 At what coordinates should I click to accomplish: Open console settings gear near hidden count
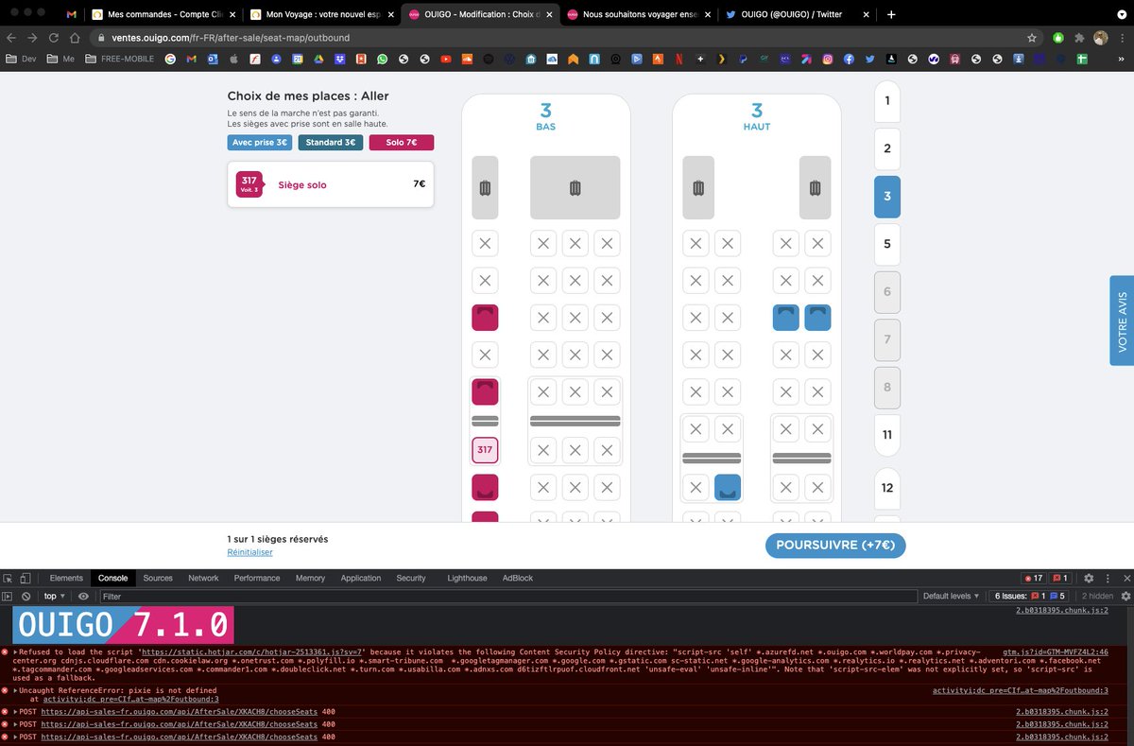pos(1125,597)
